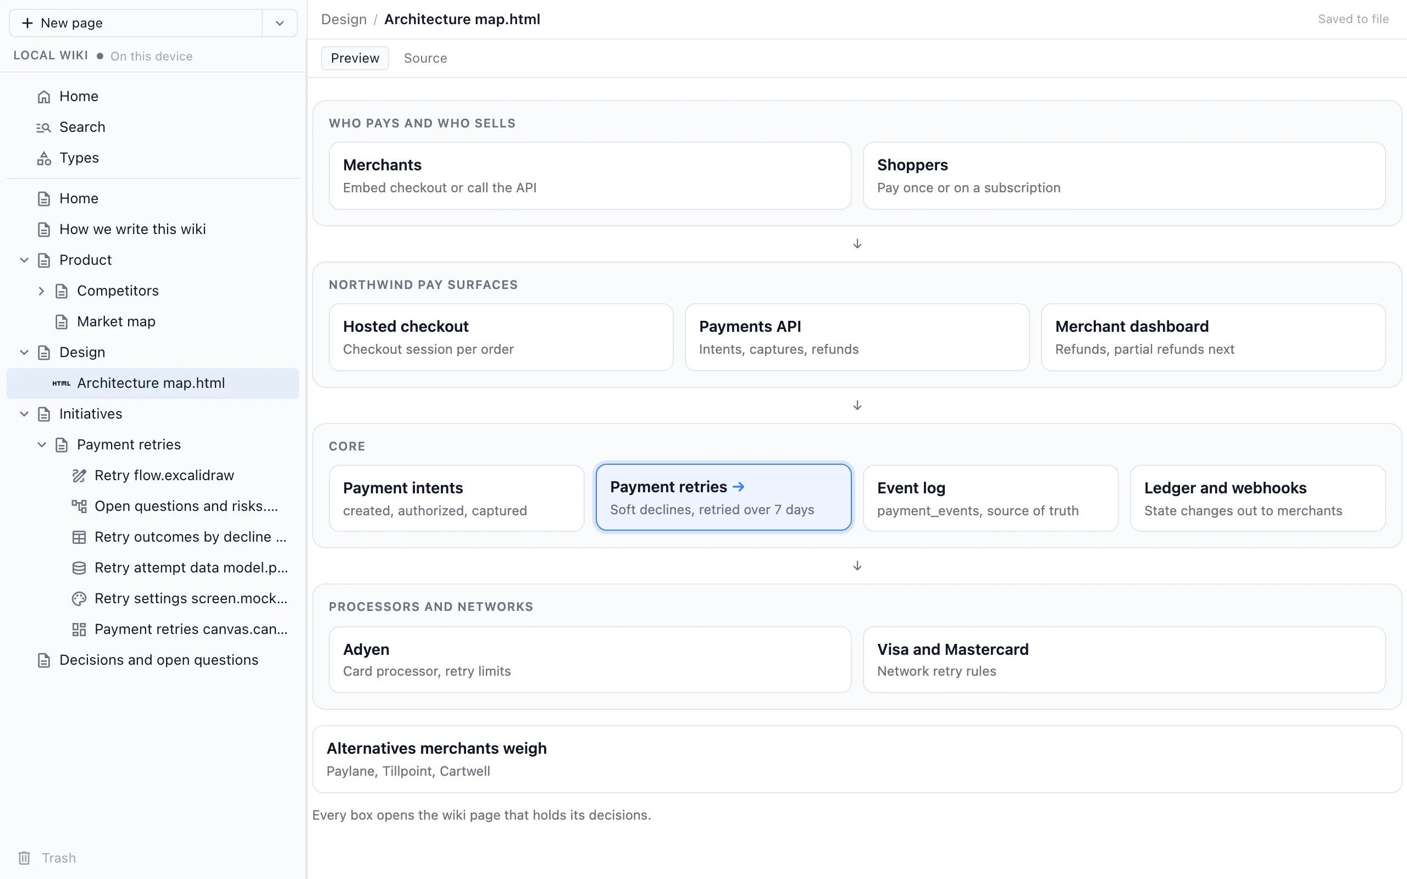Click the page icon beside Decisions and open questions
The width and height of the screenshot is (1407, 879).
[43, 660]
